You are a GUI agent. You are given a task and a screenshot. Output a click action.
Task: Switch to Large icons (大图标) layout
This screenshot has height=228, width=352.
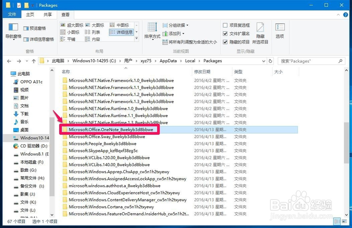(94, 25)
